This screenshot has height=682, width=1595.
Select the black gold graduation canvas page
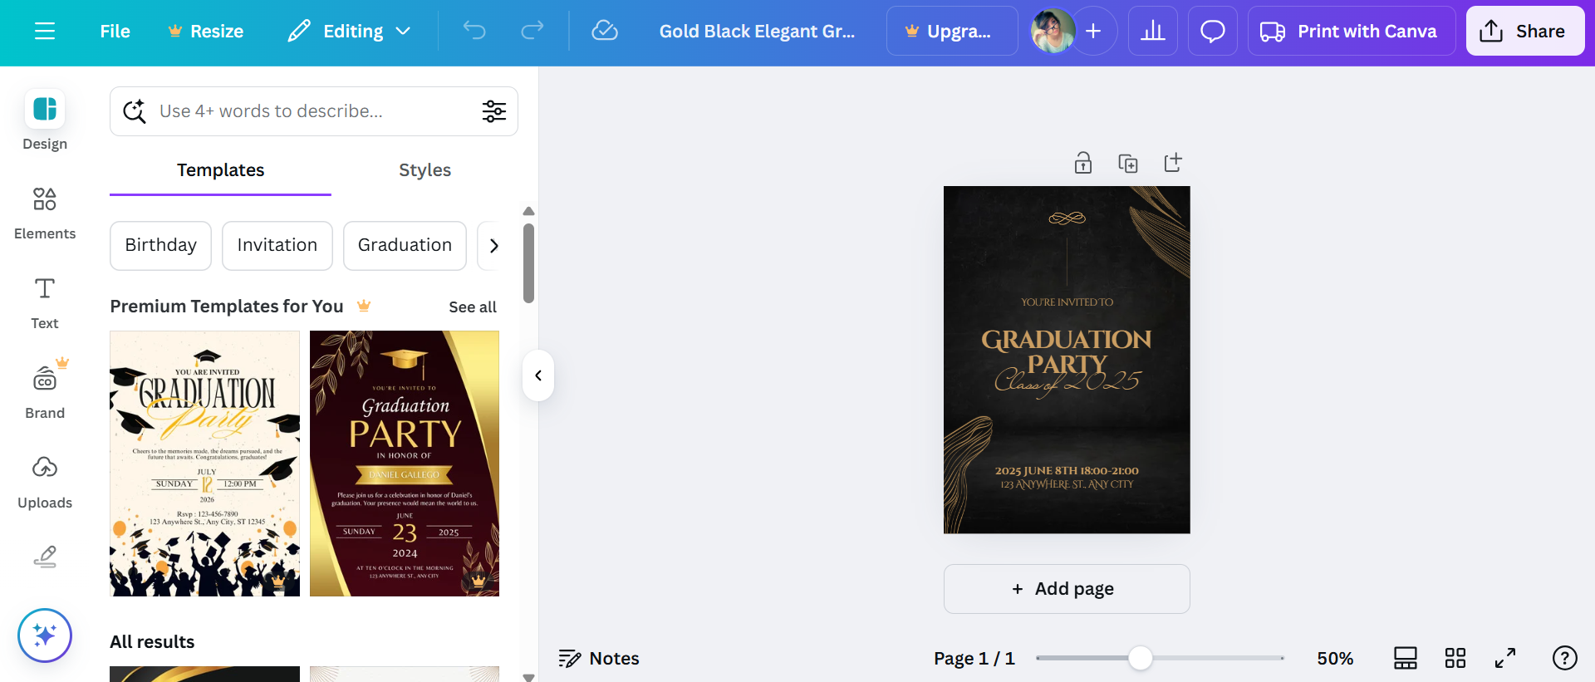(x=1067, y=360)
